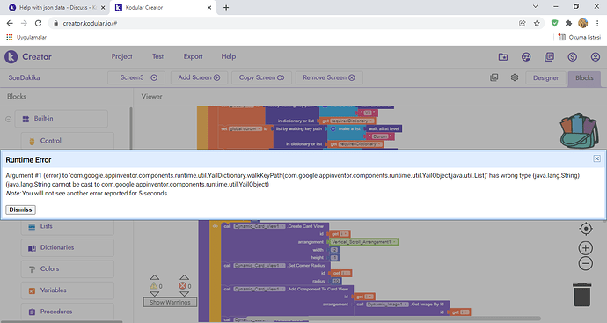The height and width of the screenshot is (323, 607).
Task: Open the project folder icon in header
Action: click(503, 57)
